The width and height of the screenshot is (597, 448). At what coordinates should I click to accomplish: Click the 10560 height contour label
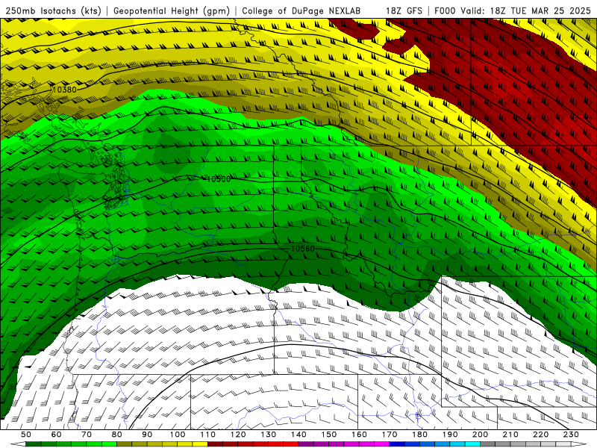303,249
